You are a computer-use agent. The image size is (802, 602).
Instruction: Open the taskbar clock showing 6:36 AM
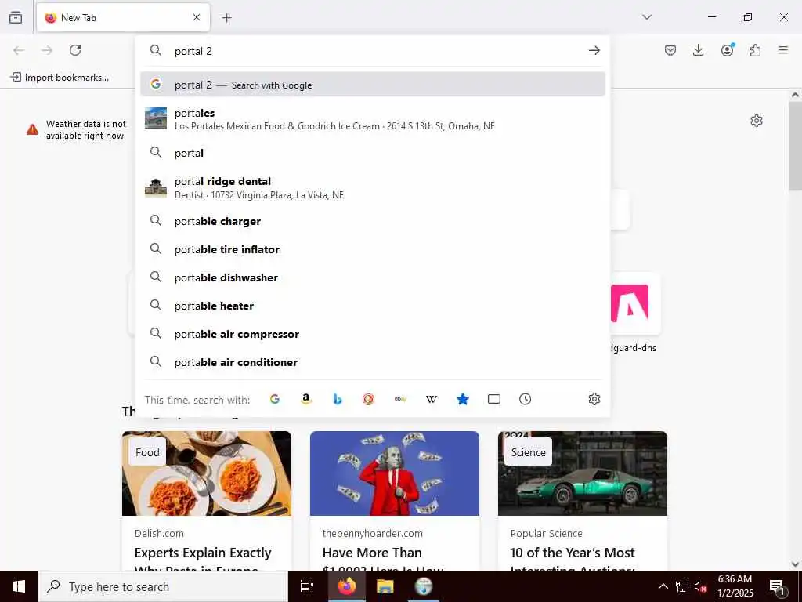(735, 586)
